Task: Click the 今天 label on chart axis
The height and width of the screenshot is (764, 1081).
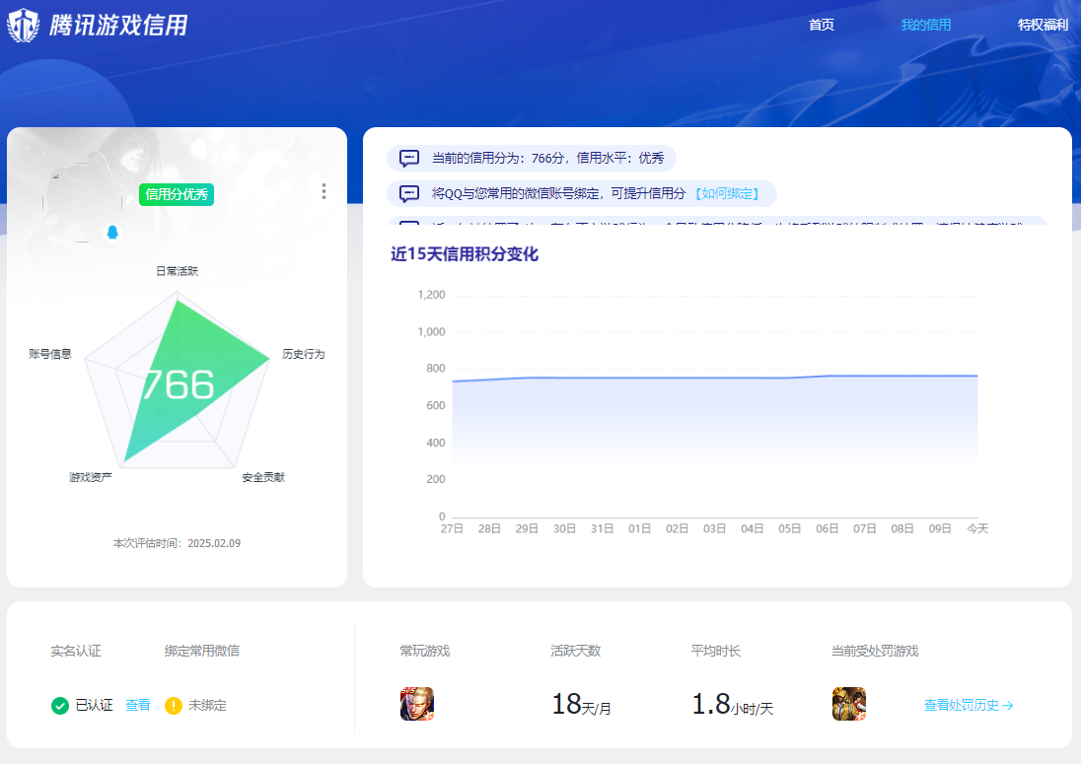Action: (x=977, y=528)
